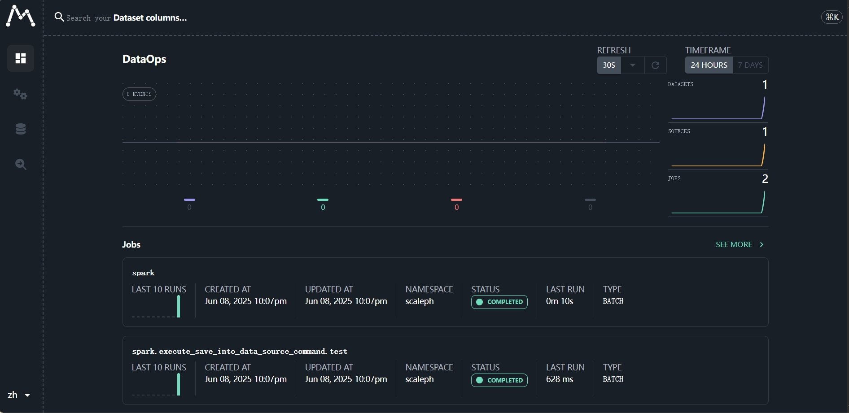Toggle the 30S refresh interval button

(609, 65)
